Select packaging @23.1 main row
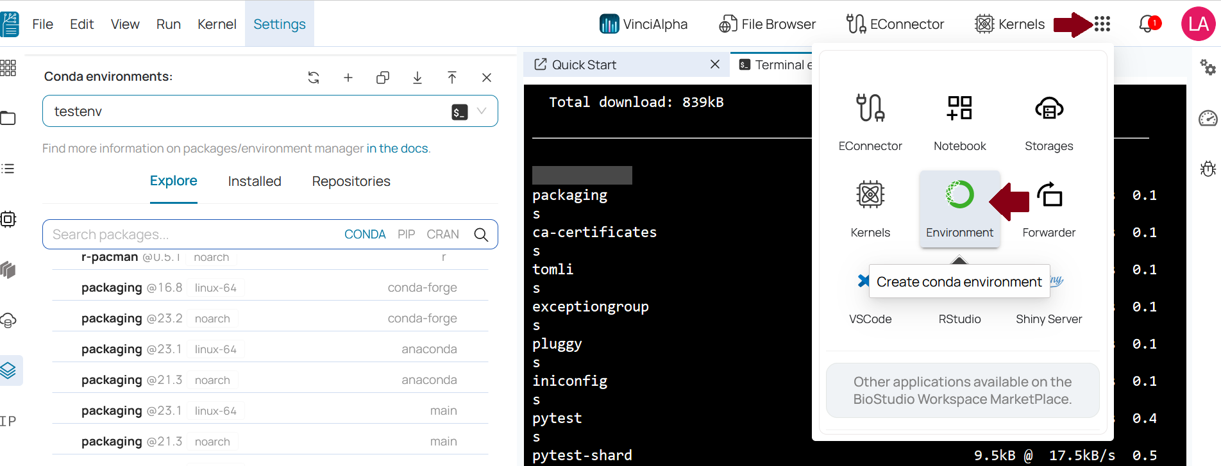Image resolution: width=1221 pixels, height=466 pixels. 270,411
